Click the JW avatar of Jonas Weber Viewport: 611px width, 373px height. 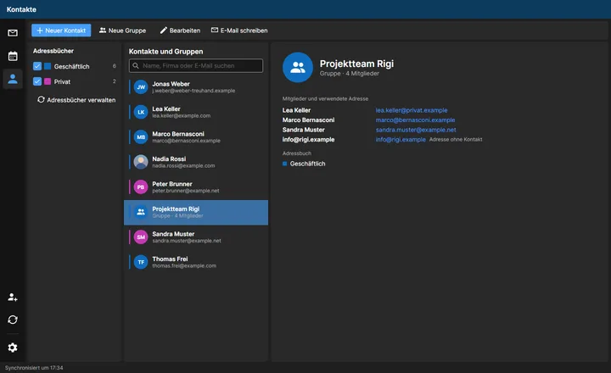click(x=141, y=87)
